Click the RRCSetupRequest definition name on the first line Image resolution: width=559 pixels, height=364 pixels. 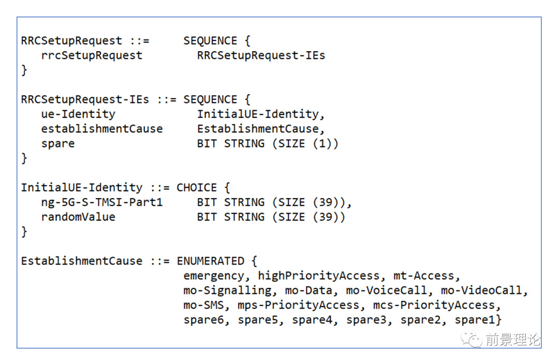(x=72, y=41)
